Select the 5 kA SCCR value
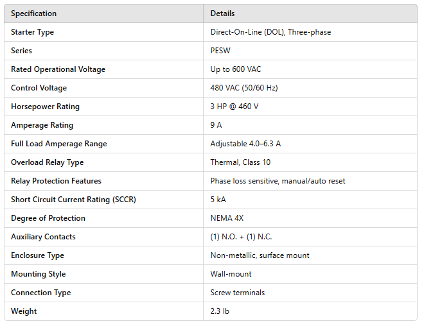Screen dimensions: 424x326 pyautogui.click(x=218, y=200)
